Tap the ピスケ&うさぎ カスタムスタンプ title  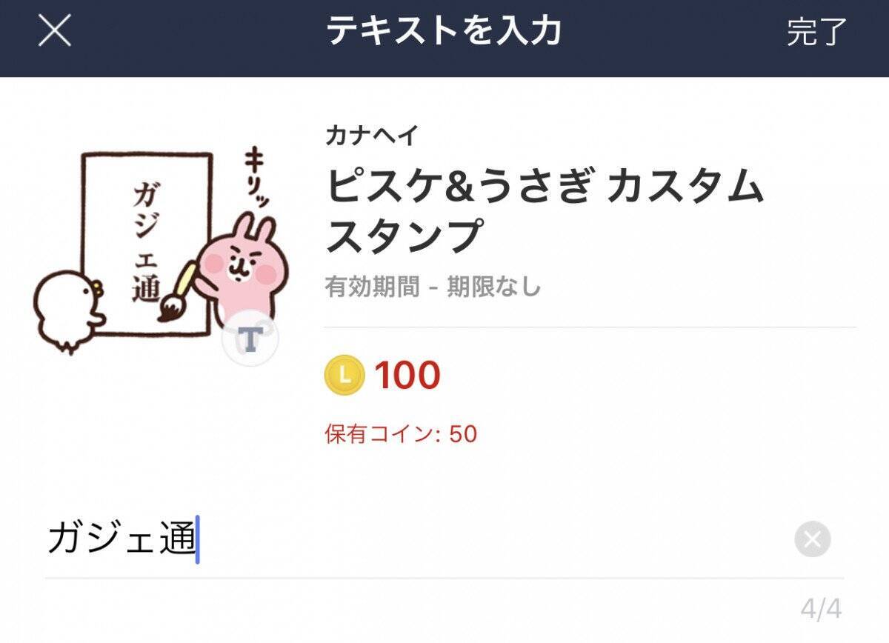(545, 210)
